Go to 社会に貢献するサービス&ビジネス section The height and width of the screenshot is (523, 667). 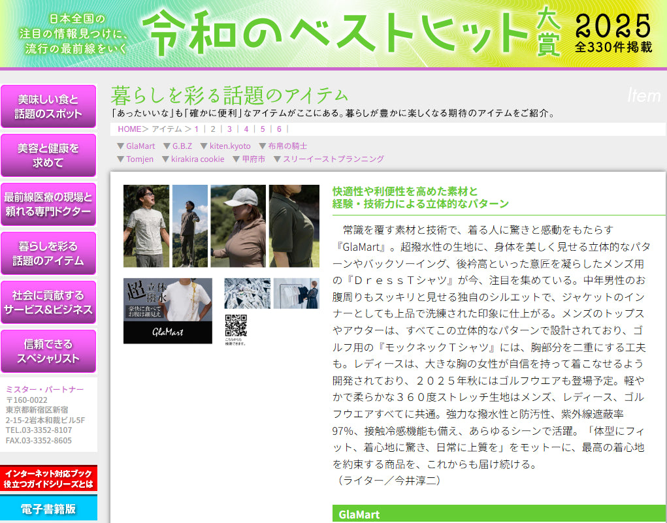[x=48, y=302]
